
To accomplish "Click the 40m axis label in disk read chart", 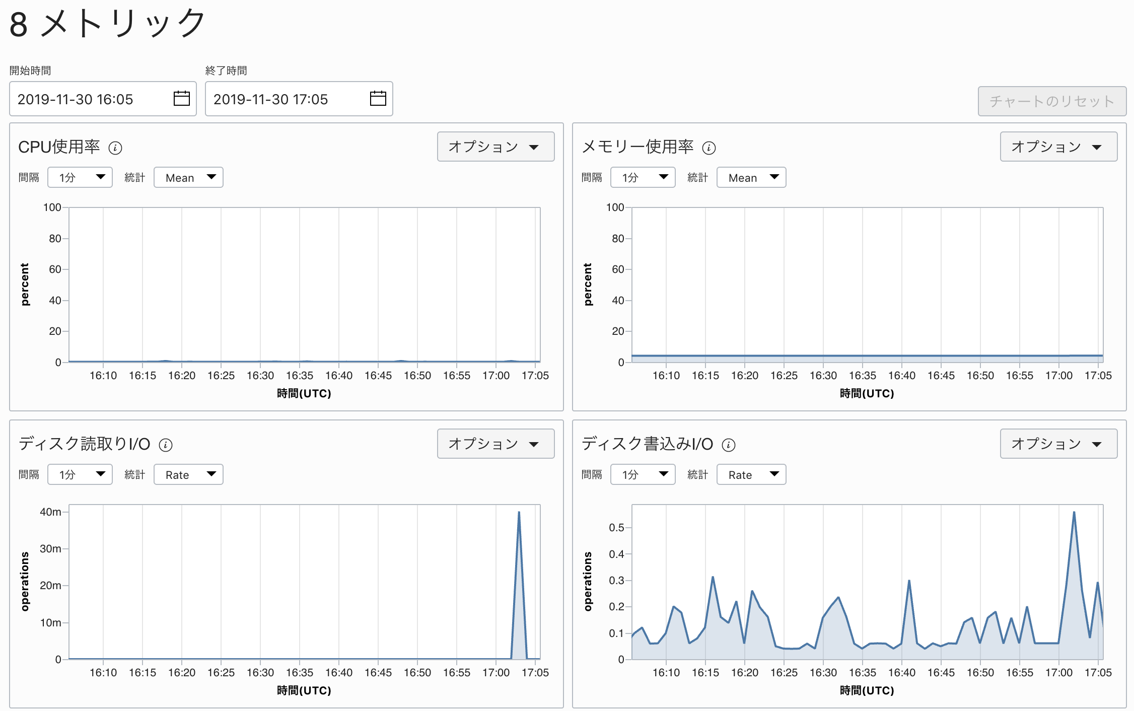I will pos(50,512).
